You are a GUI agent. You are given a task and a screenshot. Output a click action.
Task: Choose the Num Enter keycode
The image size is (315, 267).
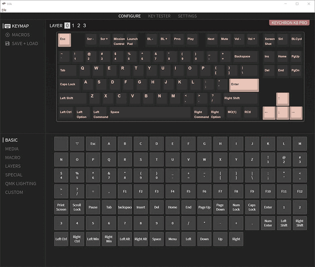[x=268, y=223]
